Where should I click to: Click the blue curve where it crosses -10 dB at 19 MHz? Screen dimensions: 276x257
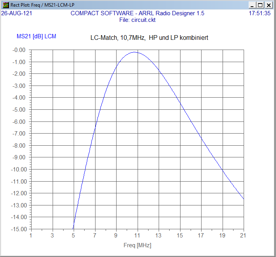[223, 170]
